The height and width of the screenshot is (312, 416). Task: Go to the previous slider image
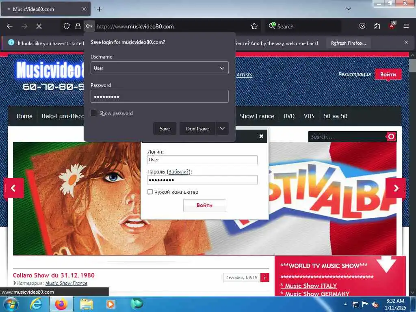(x=13, y=188)
